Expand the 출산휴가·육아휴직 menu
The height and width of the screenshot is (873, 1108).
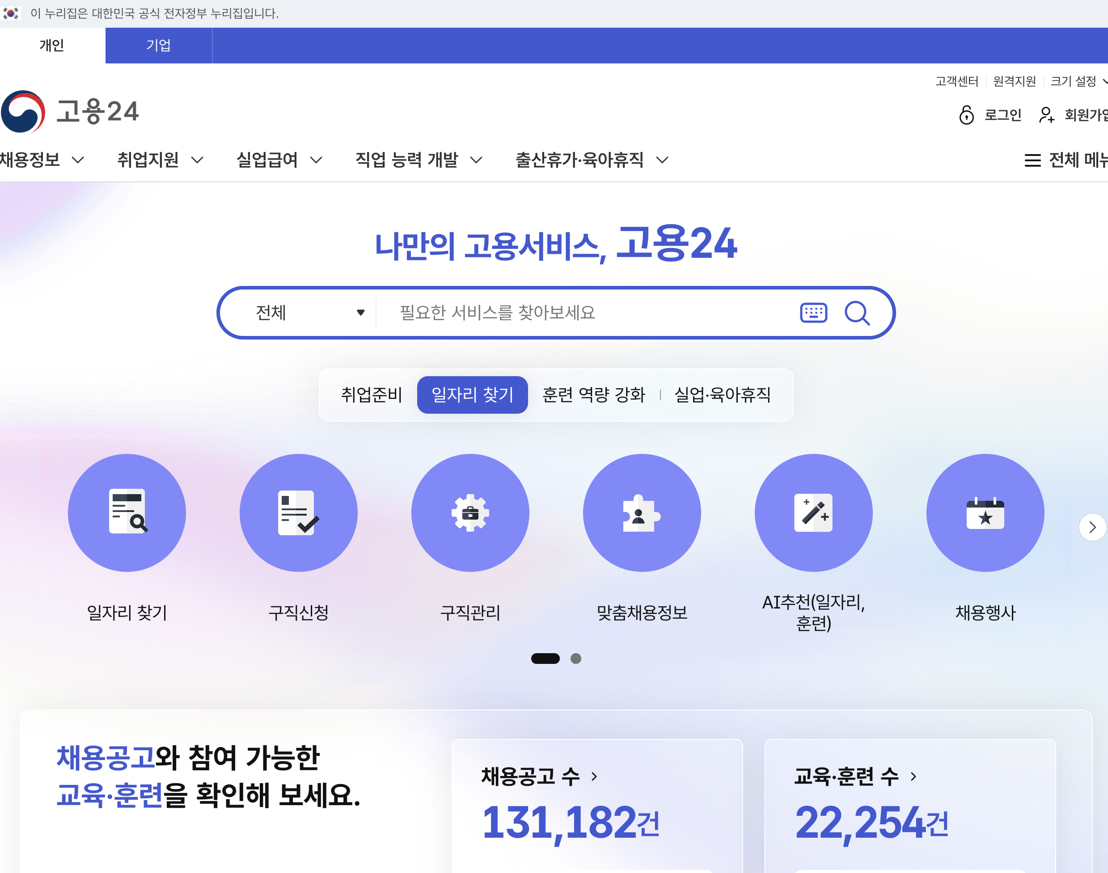[592, 160]
